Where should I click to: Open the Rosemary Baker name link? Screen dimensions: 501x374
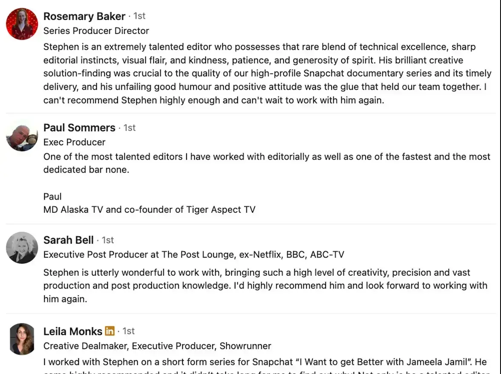click(84, 16)
